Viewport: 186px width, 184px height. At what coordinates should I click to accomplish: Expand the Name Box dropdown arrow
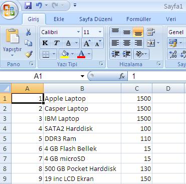tap(82, 76)
